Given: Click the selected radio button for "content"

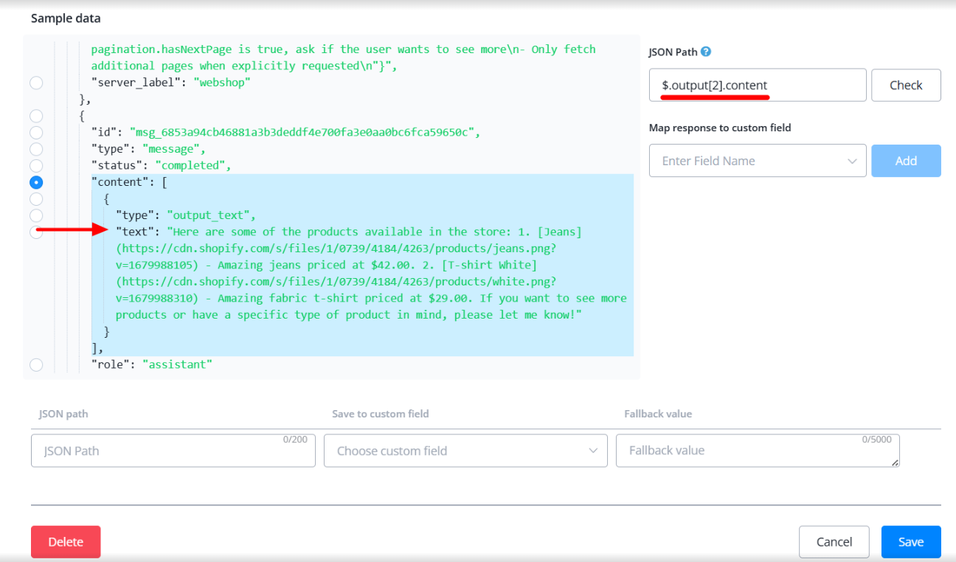Looking at the screenshot, I should tap(36, 182).
